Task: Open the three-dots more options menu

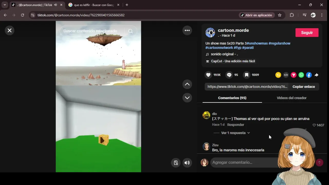Action: (187, 31)
